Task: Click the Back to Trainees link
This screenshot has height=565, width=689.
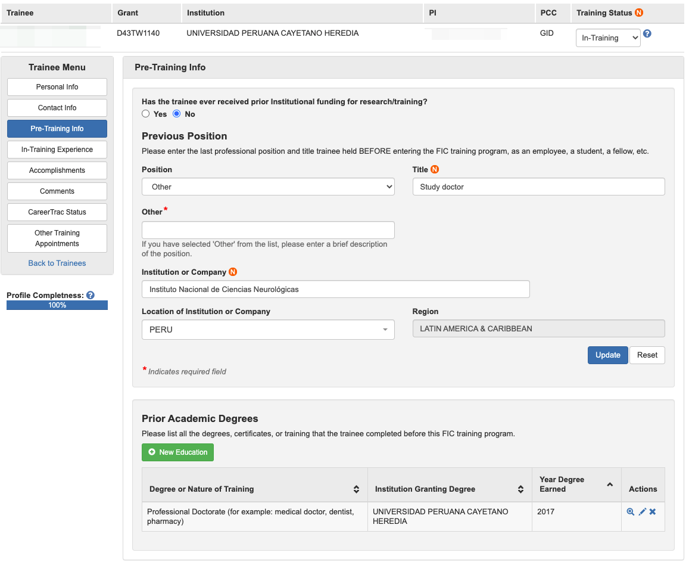Action: pyautogui.click(x=57, y=263)
